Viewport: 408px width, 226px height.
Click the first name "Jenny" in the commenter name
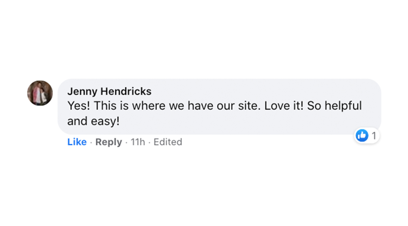[x=82, y=92]
